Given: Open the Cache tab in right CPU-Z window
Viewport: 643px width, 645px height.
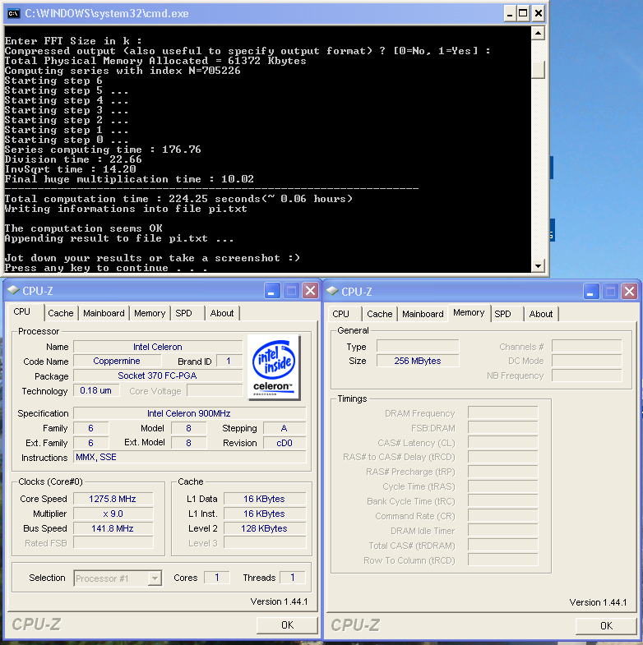Looking at the screenshot, I should (380, 314).
